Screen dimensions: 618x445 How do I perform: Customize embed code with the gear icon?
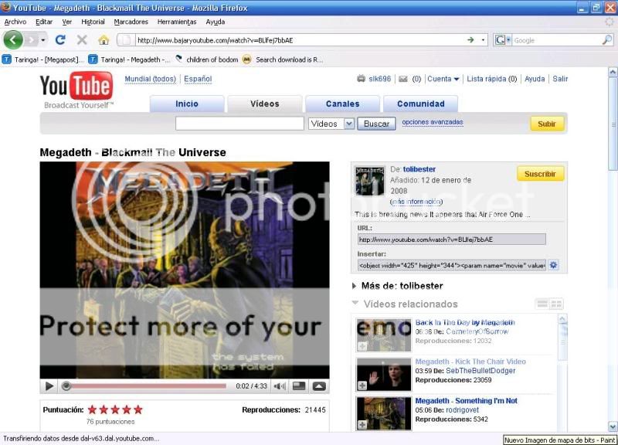click(554, 265)
